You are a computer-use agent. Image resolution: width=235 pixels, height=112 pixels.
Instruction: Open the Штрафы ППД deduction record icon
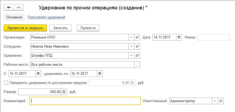click(x=137, y=56)
